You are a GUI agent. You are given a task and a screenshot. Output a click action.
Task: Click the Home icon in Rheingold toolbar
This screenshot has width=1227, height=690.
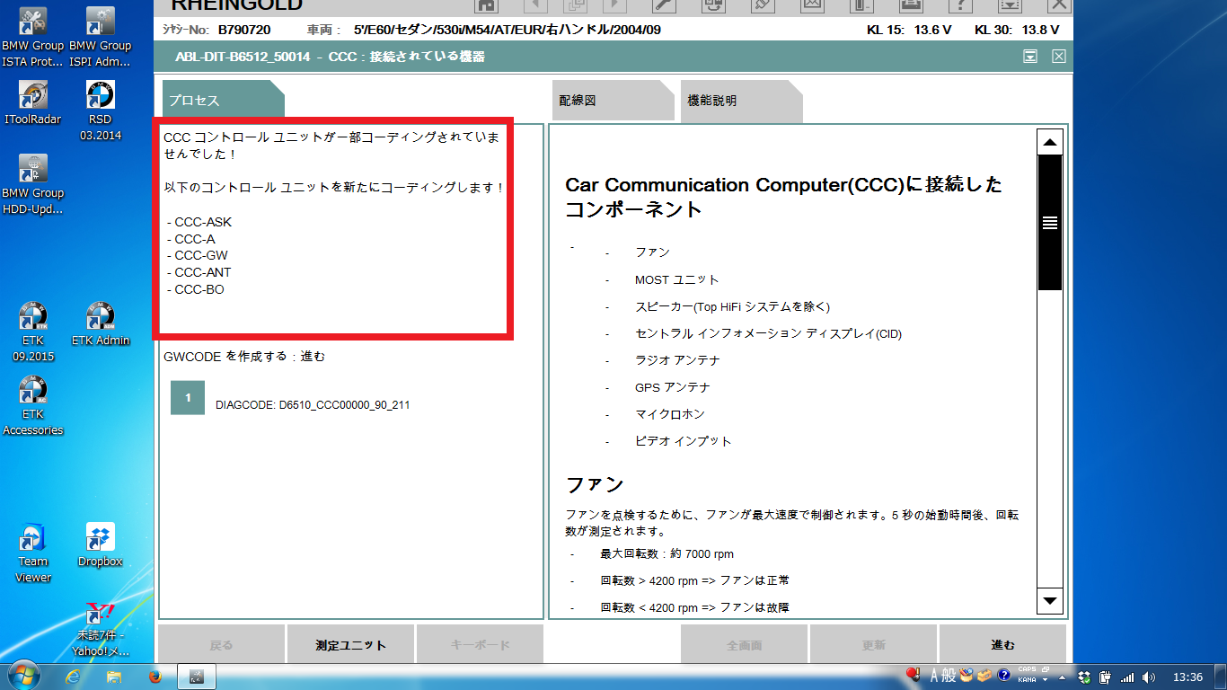pos(487,4)
